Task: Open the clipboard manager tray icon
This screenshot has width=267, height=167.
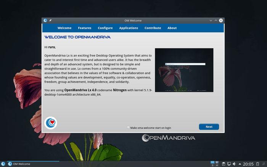Action: pos(224,164)
